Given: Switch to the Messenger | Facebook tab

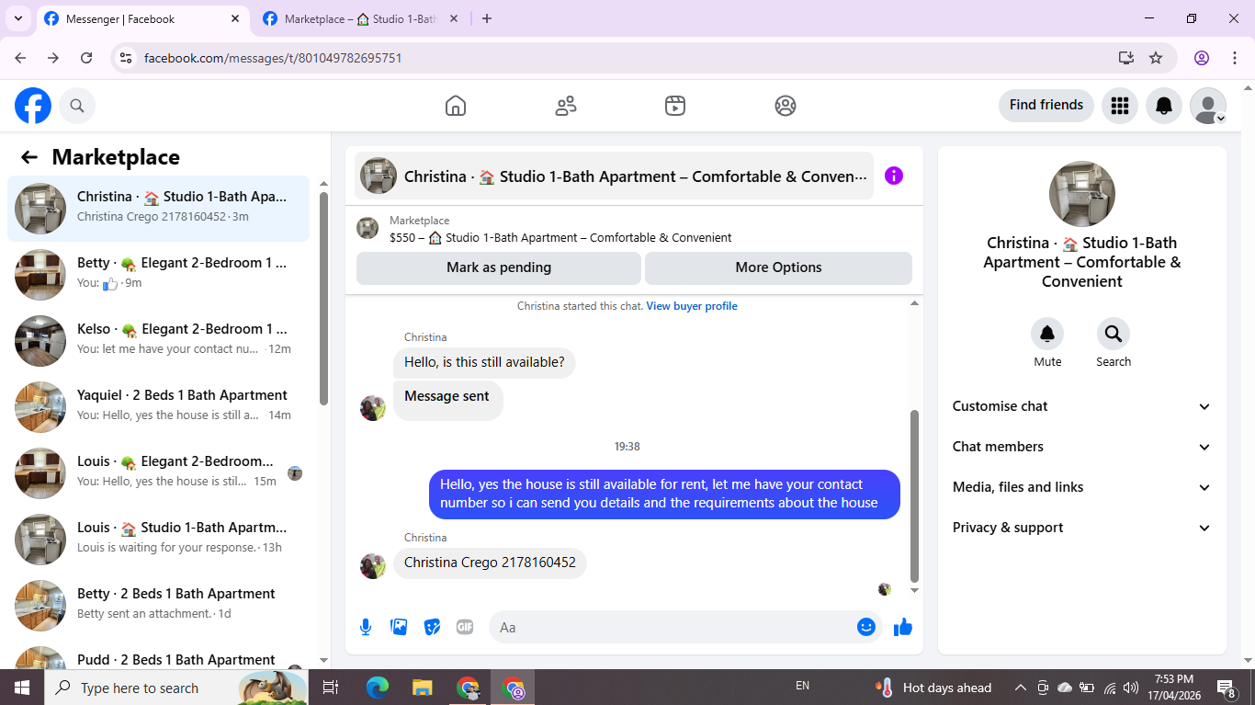Looking at the screenshot, I should [142, 18].
